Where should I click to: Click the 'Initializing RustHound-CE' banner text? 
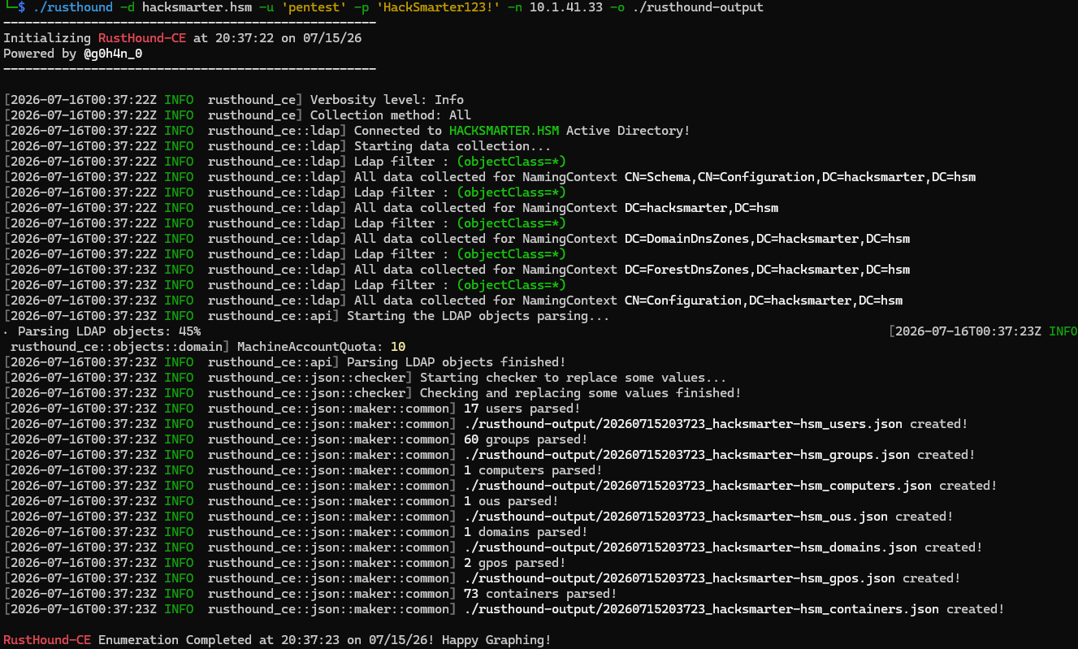coord(94,38)
